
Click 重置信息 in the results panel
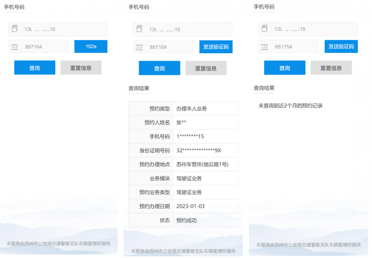pos(206,68)
